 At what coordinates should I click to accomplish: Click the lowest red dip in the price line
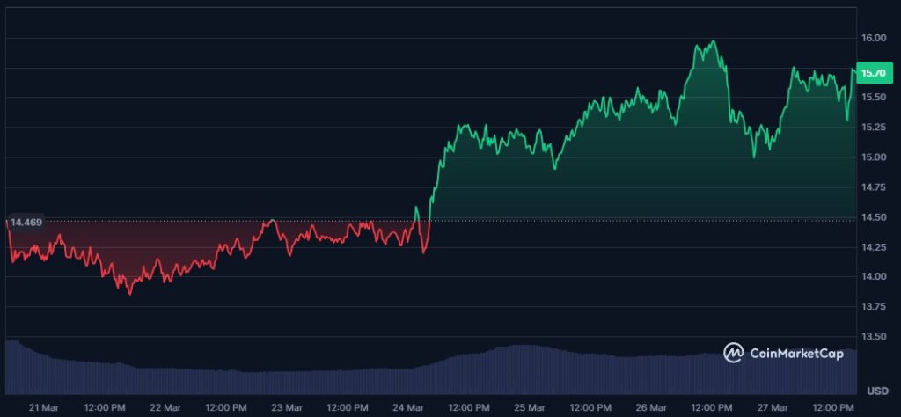pyautogui.click(x=130, y=293)
